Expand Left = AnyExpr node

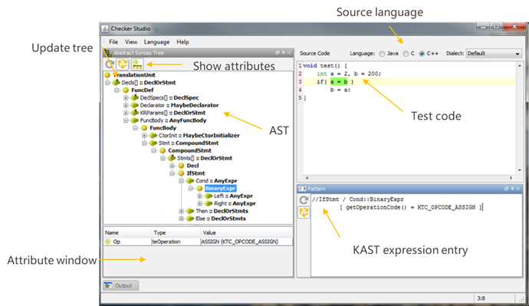coord(200,196)
